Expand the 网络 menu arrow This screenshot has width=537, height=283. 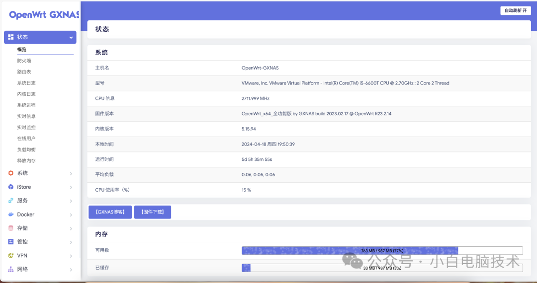click(x=71, y=269)
